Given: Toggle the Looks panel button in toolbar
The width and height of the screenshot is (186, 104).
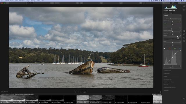Looking at the screenshot, I should (x=29, y=3).
